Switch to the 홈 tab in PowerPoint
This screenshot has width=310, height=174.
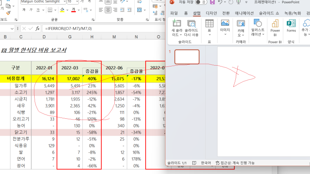(186, 13)
